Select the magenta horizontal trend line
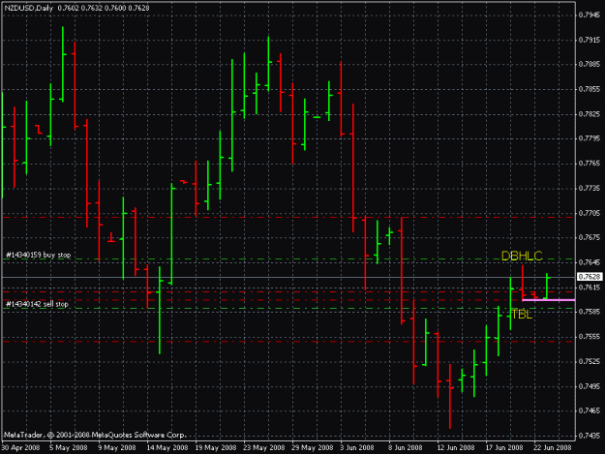 pyautogui.click(x=548, y=300)
